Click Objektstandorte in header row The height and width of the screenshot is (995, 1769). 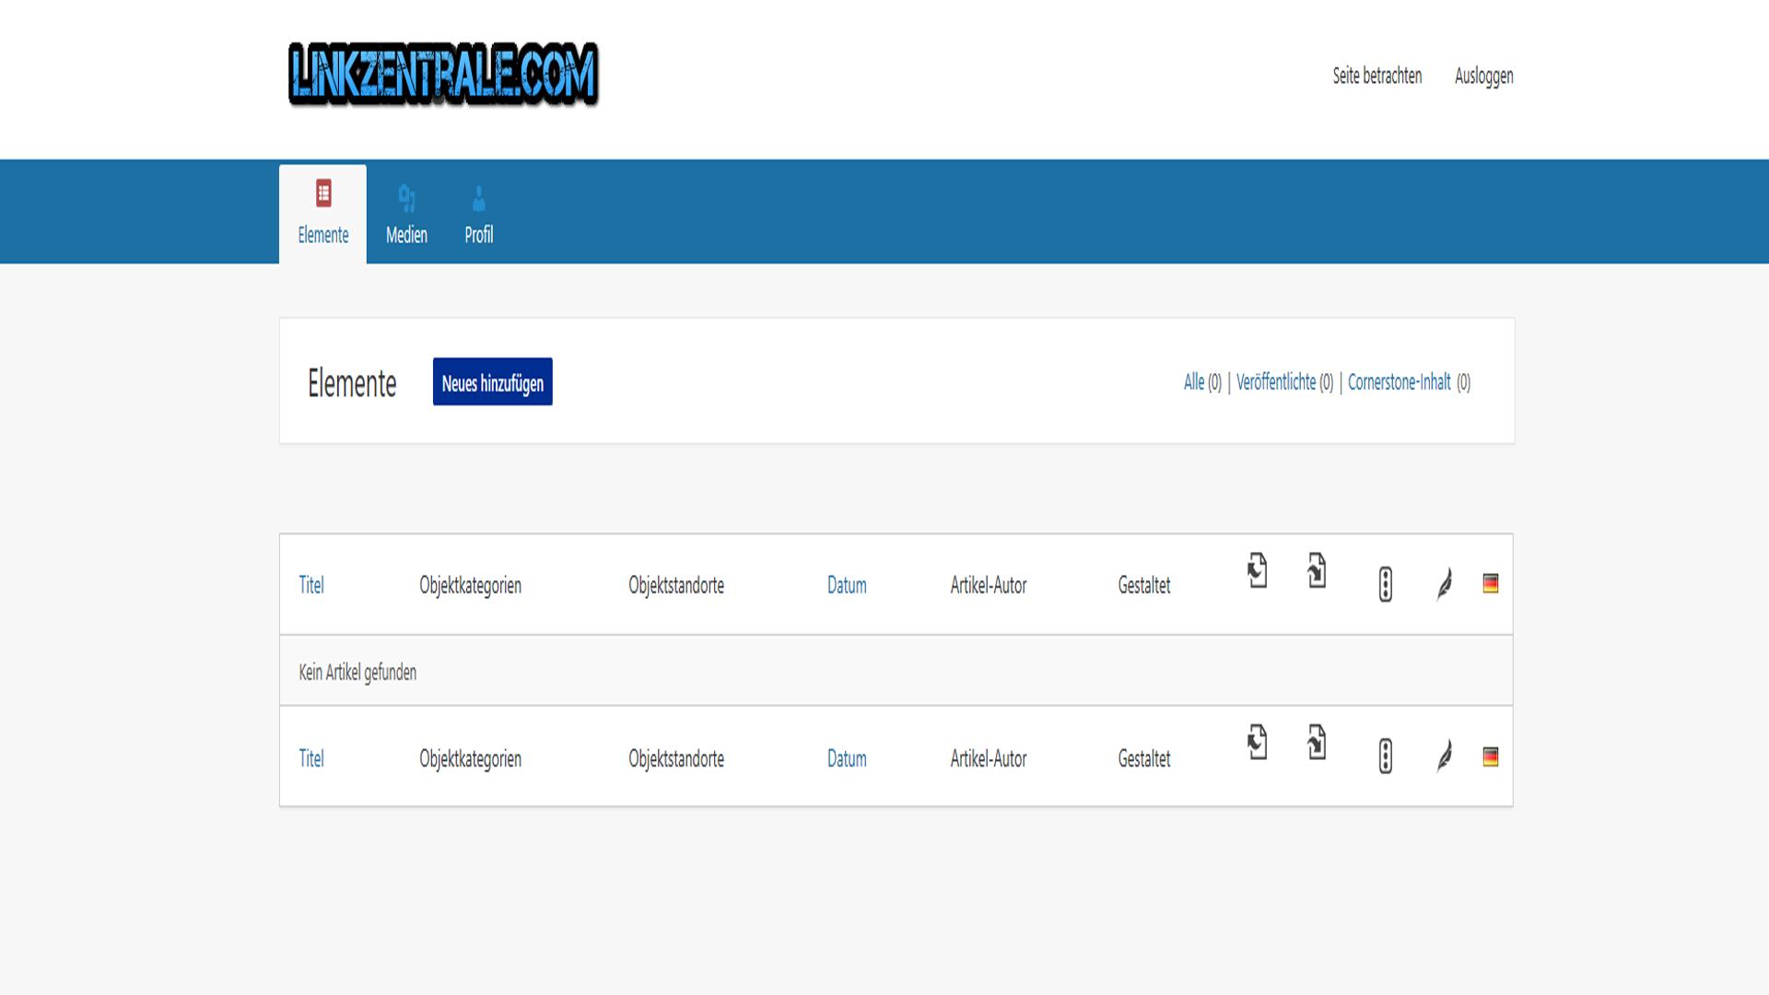tap(676, 585)
